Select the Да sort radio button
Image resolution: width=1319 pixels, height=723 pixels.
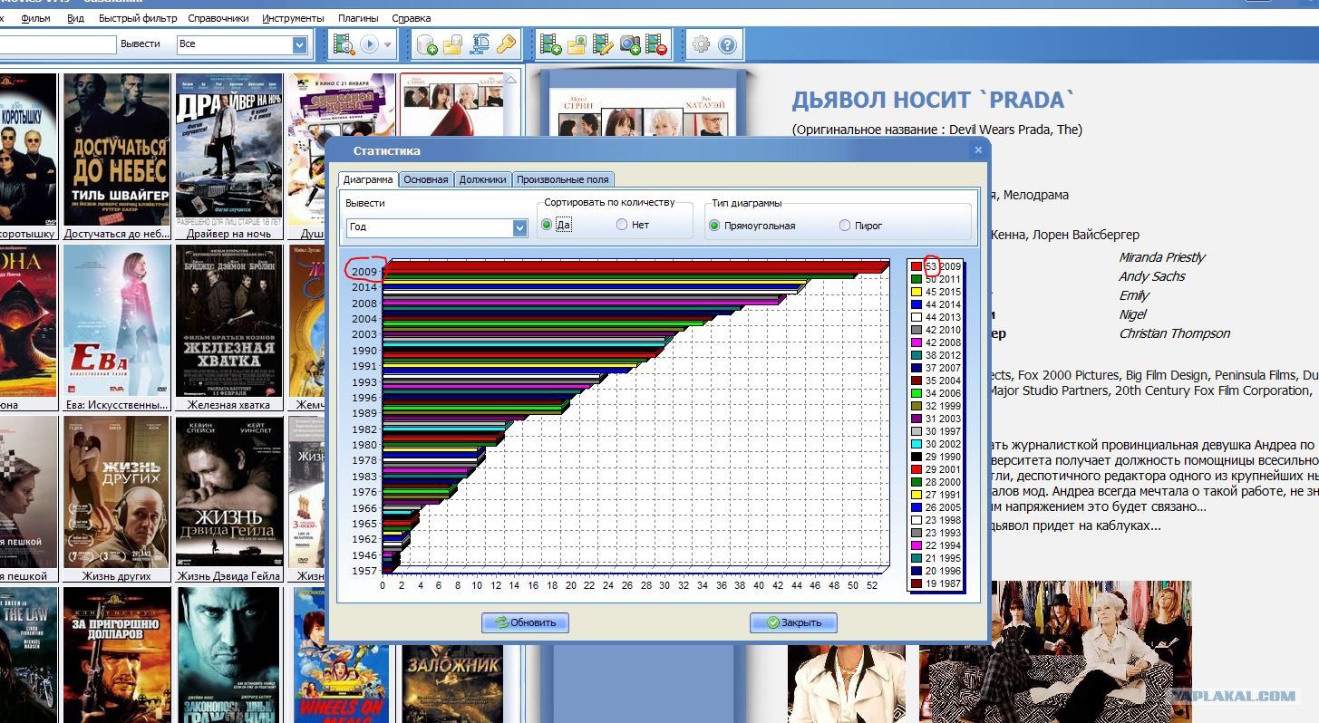[547, 225]
